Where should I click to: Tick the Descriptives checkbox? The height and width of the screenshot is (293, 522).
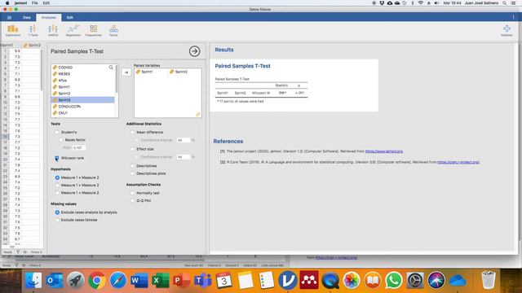tap(132, 166)
